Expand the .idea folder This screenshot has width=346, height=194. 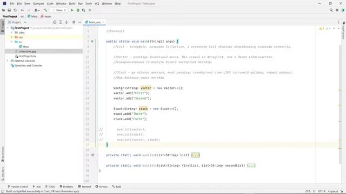12,32
